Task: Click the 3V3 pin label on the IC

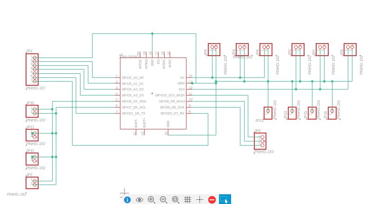Action: (181, 89)
